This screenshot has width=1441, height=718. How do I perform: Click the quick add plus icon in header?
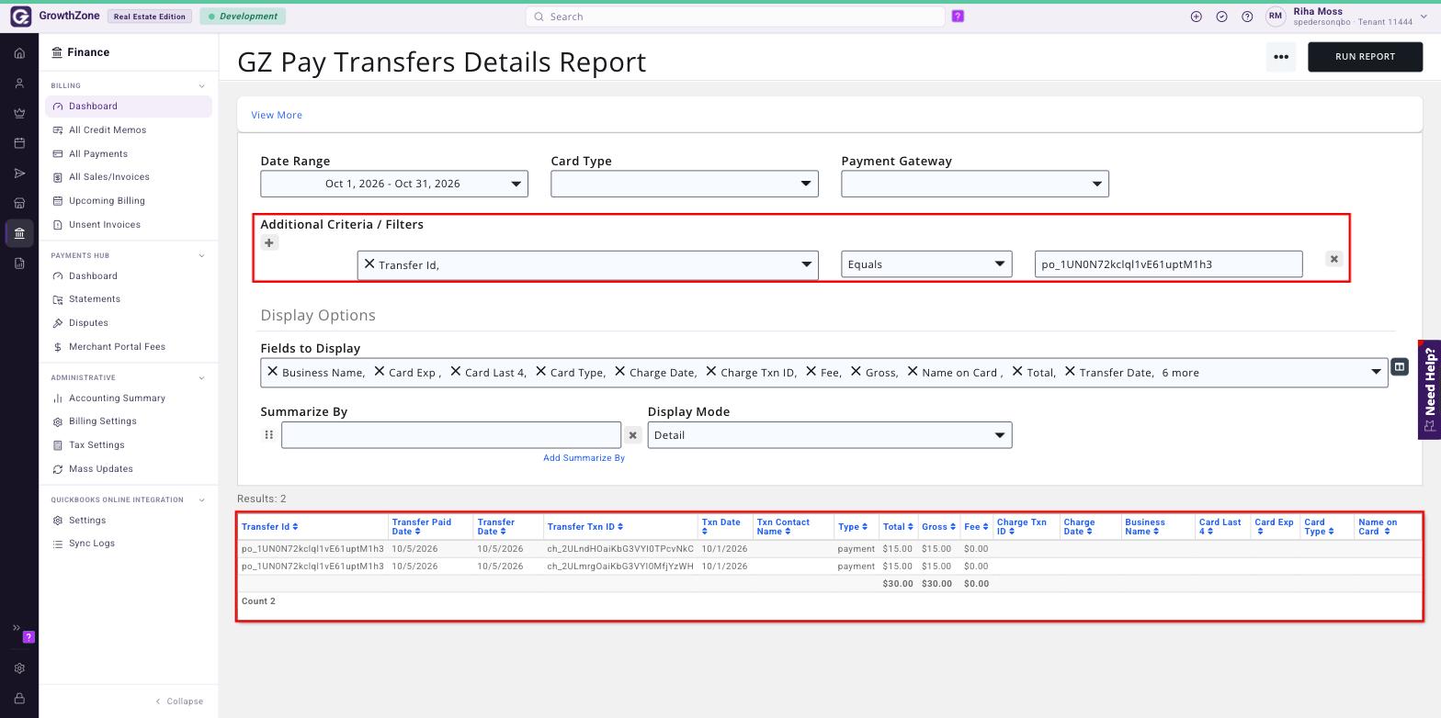[1197, 17]
